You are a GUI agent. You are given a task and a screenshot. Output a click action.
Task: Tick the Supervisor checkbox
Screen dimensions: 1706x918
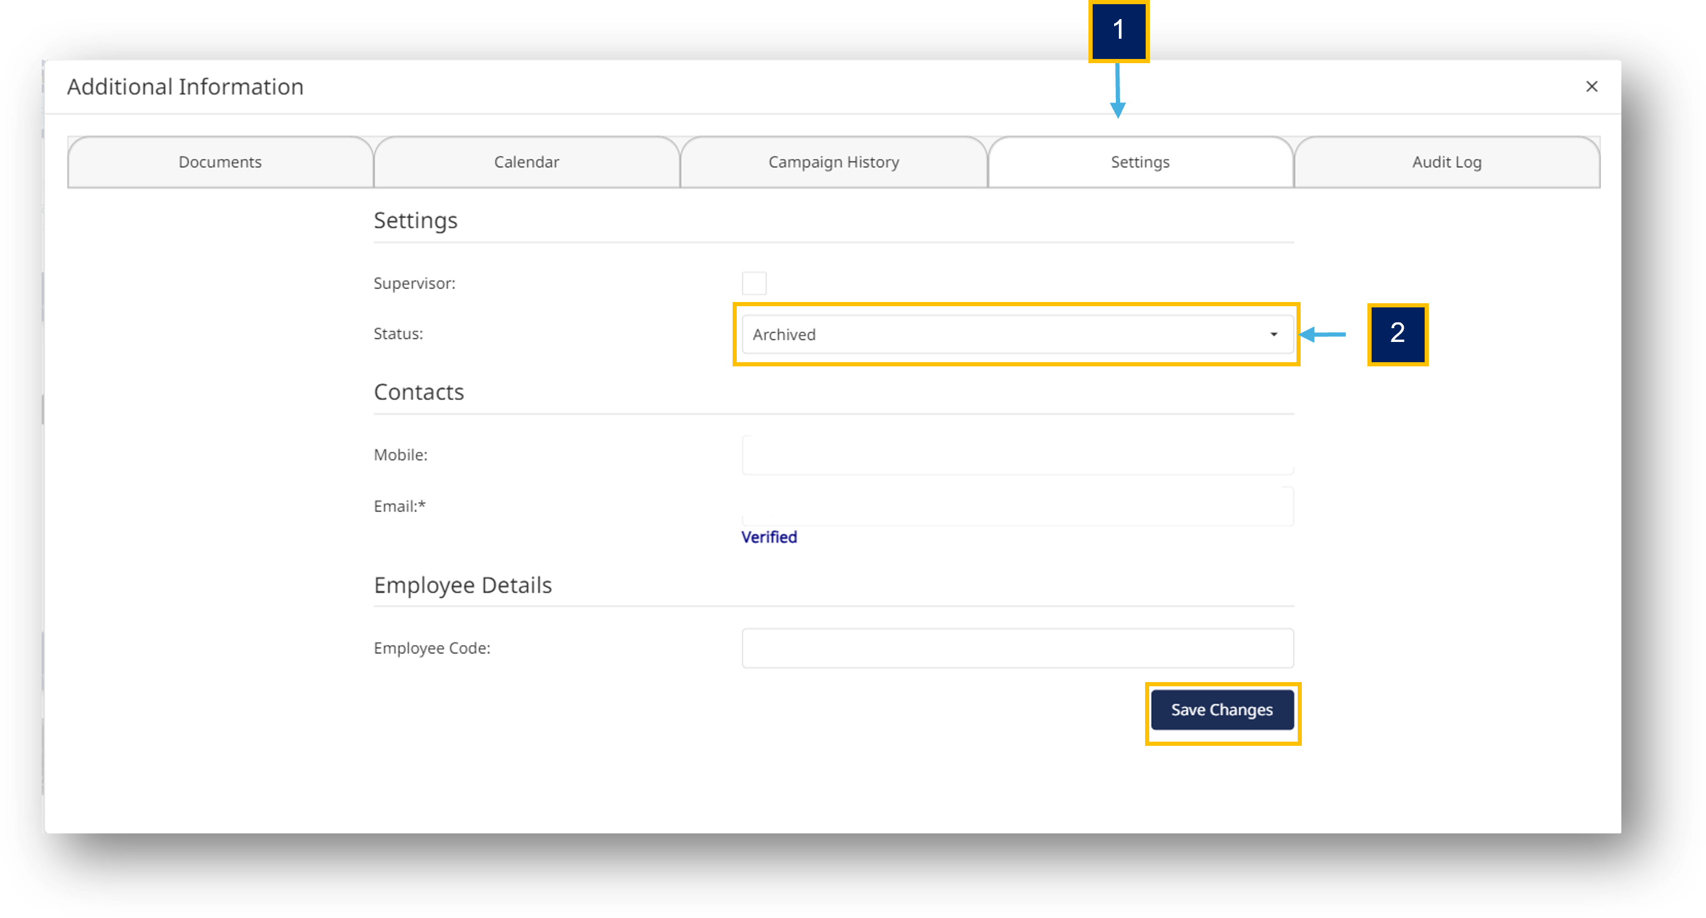click(754, 284)
